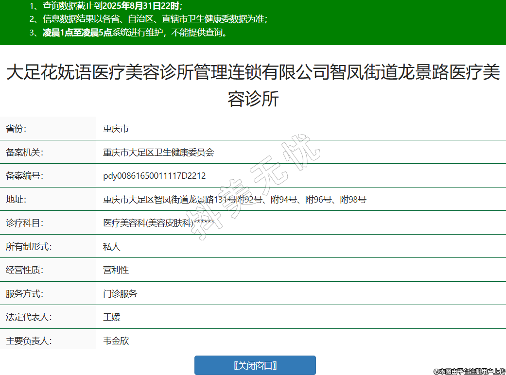The width and height of the screenshot is (506, 375).
Task: Click the 法定代表人 name 王媛
Action: pos(111,317)
